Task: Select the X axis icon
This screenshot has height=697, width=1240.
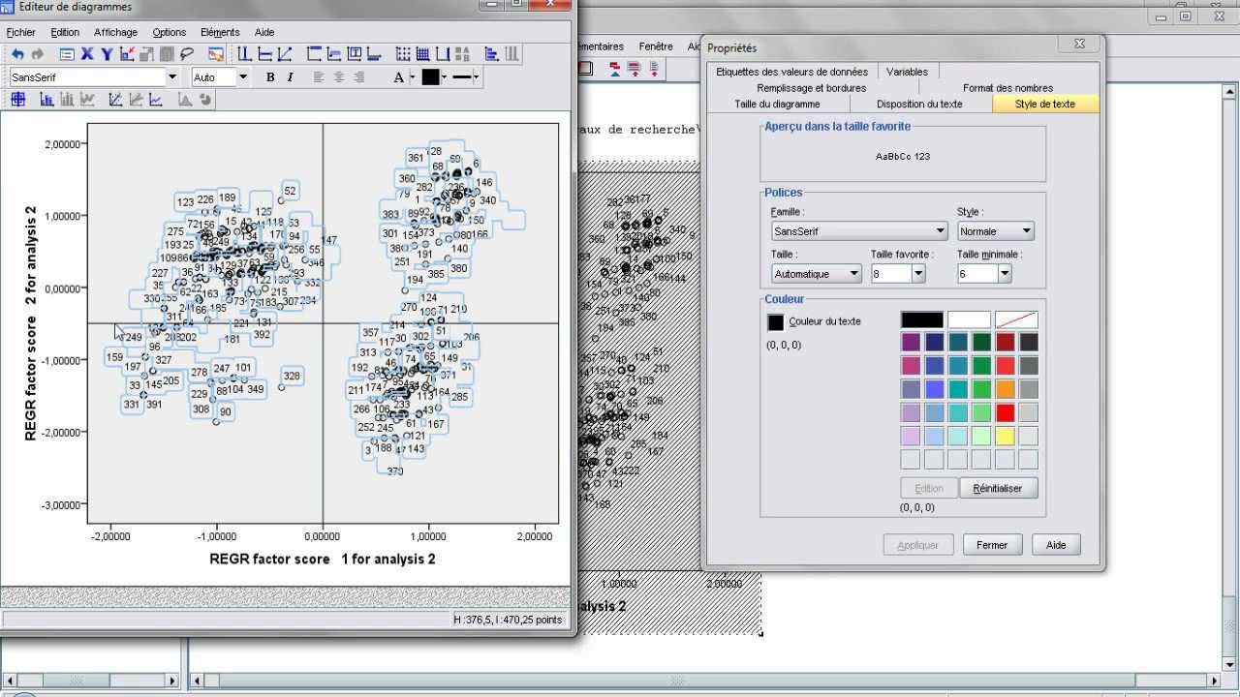Action: click(87, 54)
